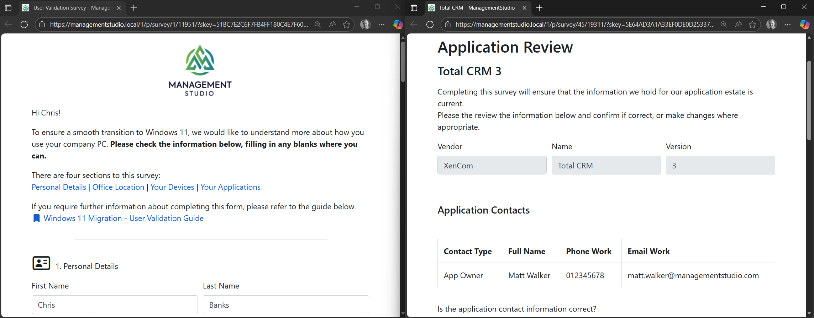Select the Total CRM - ManagementStudio tab
This screenshot has width=814, height=318.
pyautogui.click(x=477, y=8)
